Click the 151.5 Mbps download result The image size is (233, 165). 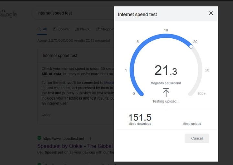[140, 119]
